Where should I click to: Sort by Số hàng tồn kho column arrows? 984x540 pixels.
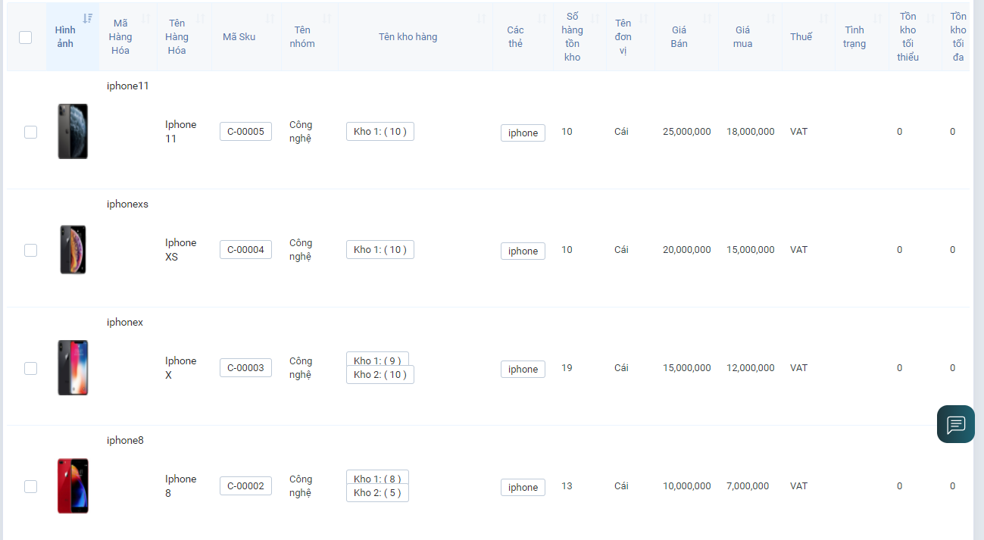595,18
